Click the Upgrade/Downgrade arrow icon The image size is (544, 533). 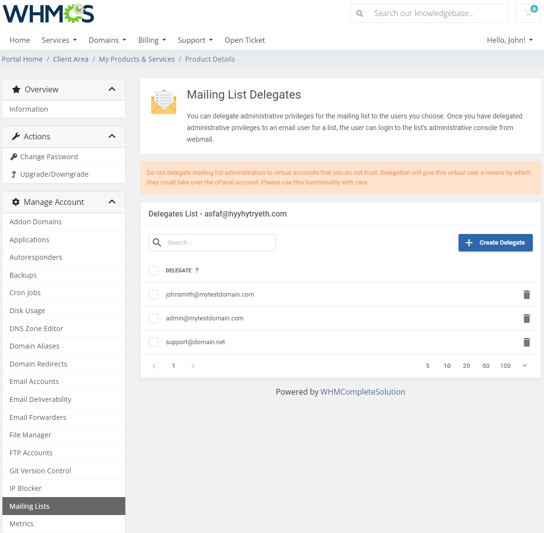coord(14,174)
